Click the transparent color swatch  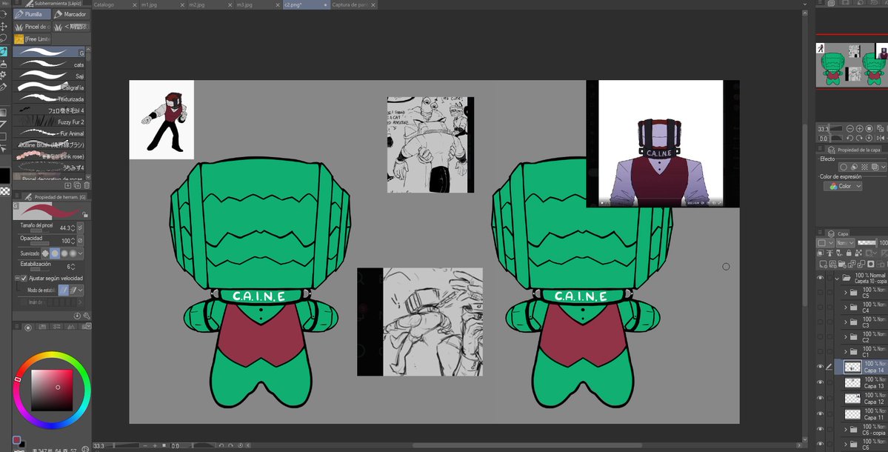tap(4, 191)
